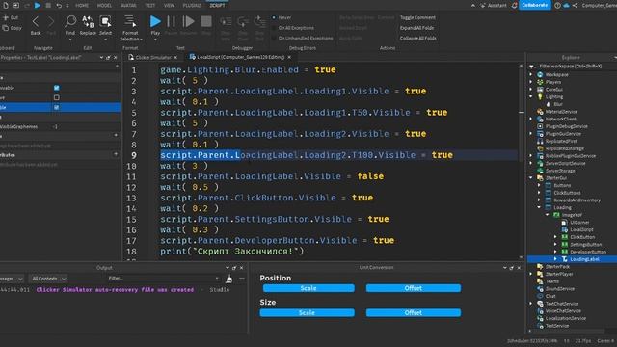This screenshot has width=617, height=347.
Task: Click the ServerStorage icon in Explorer
Action: pos(540,171)
